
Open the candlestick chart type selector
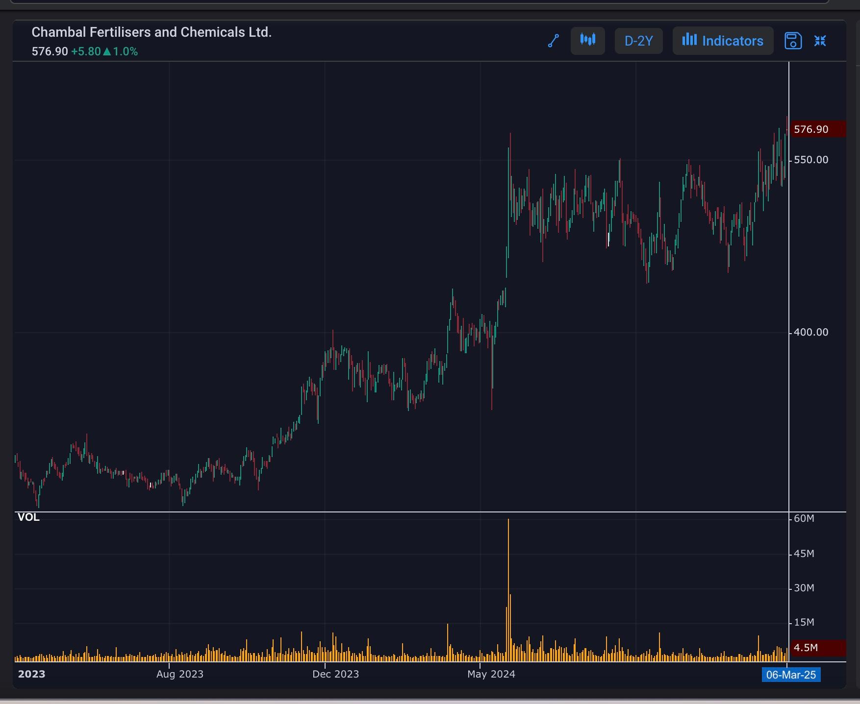587,41
